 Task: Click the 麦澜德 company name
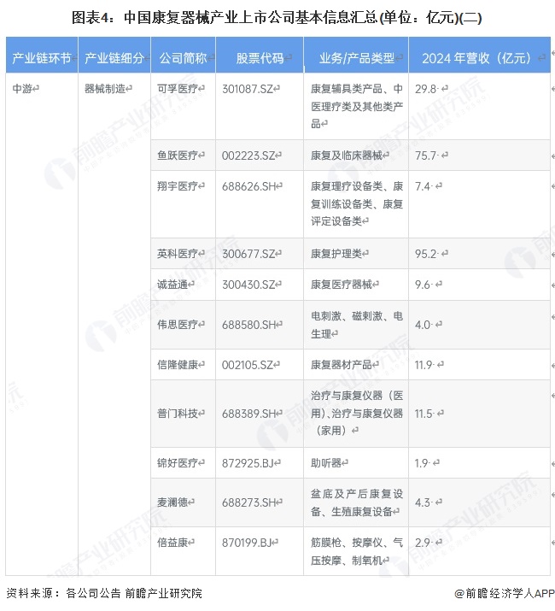click(174, 502)
